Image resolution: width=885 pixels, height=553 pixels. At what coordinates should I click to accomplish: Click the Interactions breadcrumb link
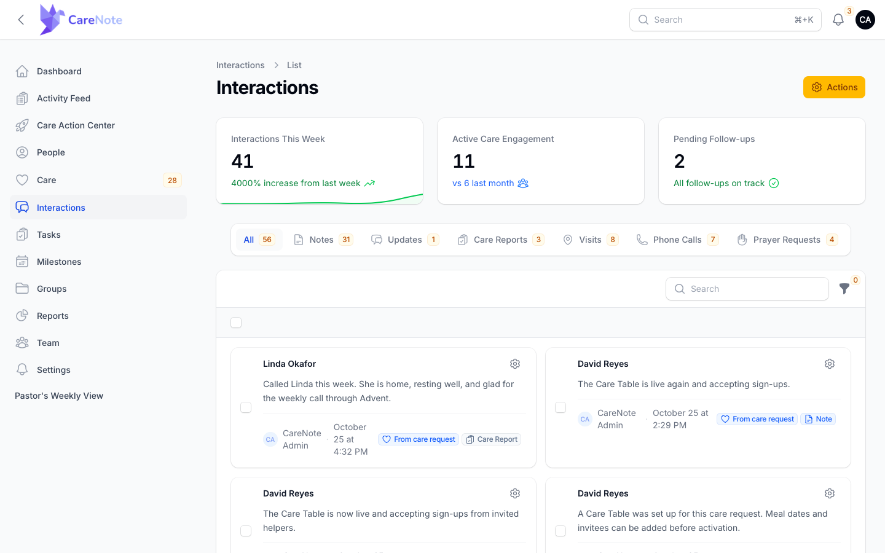(240, 65)
